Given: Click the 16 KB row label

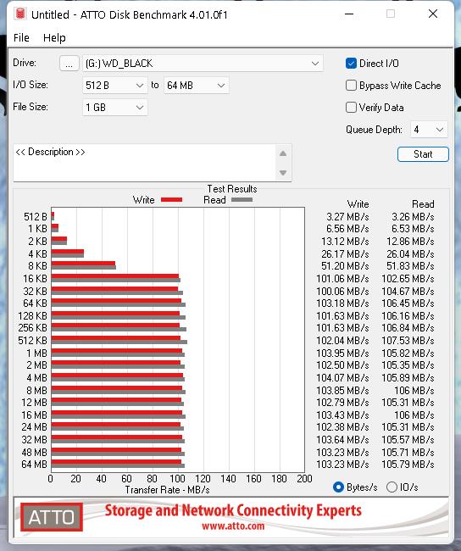Looking at the screenshot, I should (x=35, y=279).
